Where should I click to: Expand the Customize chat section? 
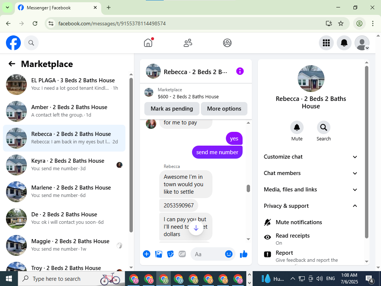[x=311, y=157]
